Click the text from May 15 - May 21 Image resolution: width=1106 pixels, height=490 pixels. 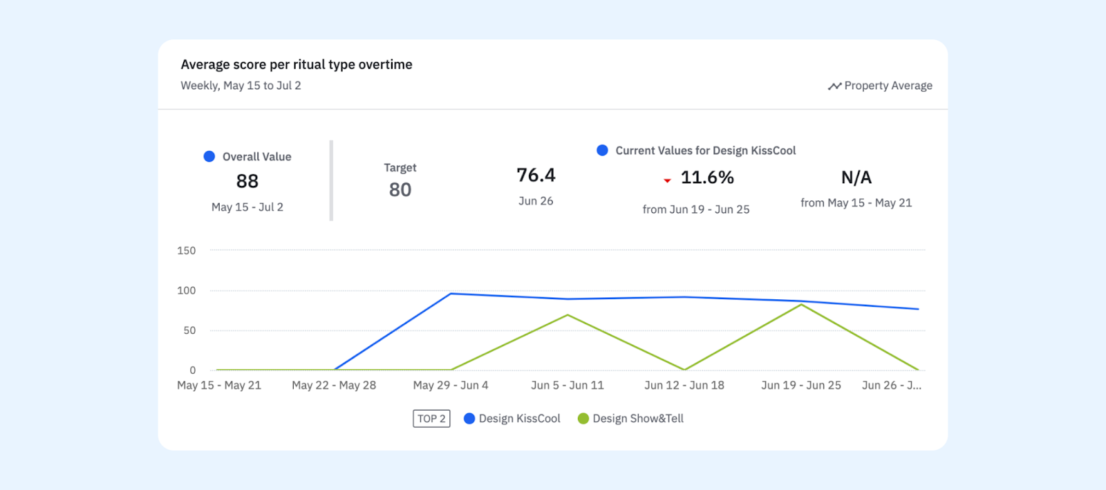coord(856,202)
